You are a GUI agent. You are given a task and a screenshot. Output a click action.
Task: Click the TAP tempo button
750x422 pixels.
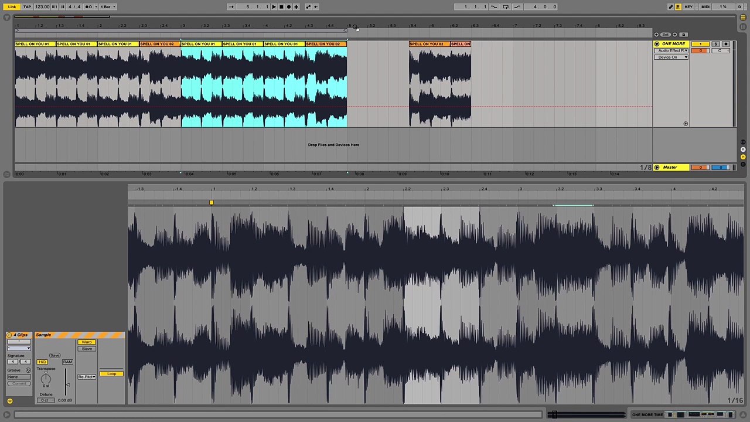point(27,6)
